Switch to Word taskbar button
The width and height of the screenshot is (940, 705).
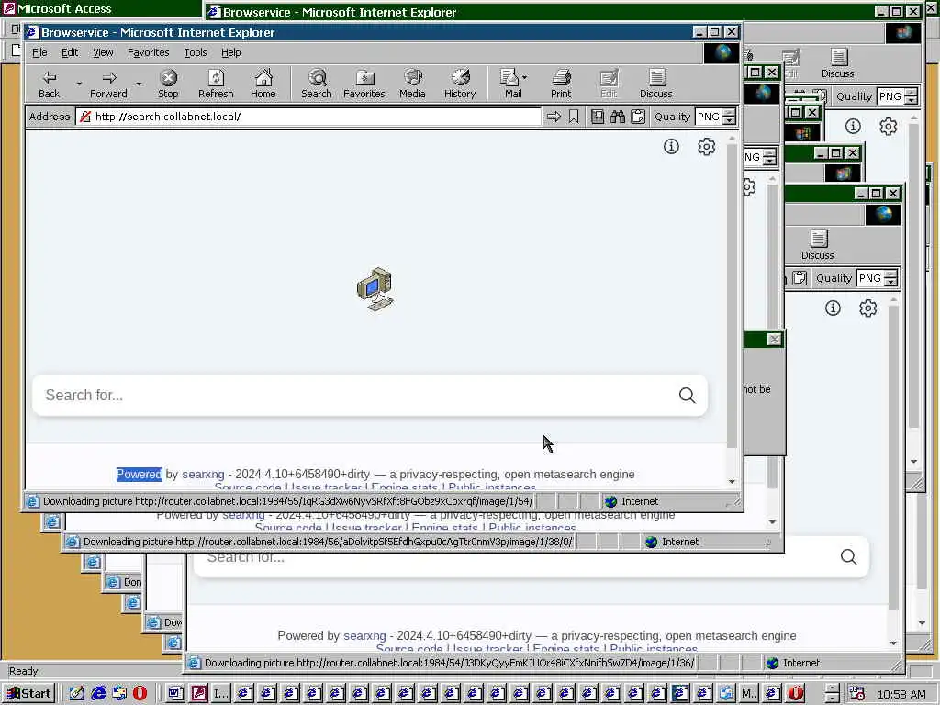tap(175, 694)
